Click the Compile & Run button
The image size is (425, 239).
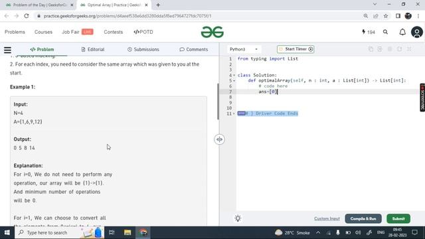tap(363, 218)
